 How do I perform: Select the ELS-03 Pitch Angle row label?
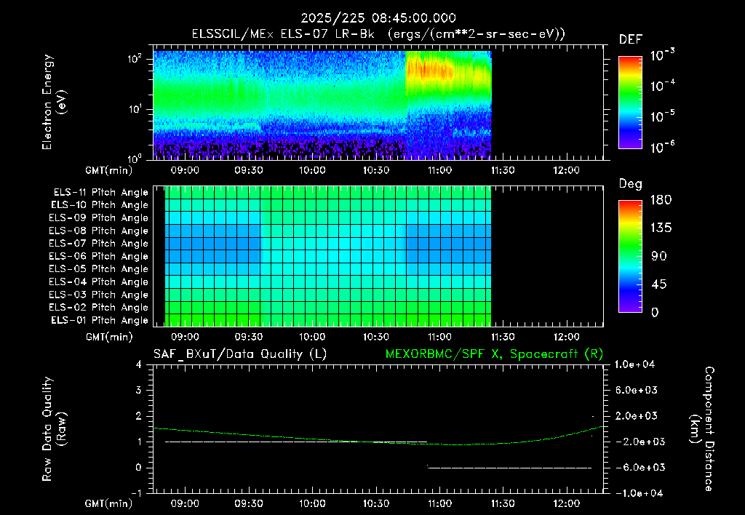tap(98, 295)
